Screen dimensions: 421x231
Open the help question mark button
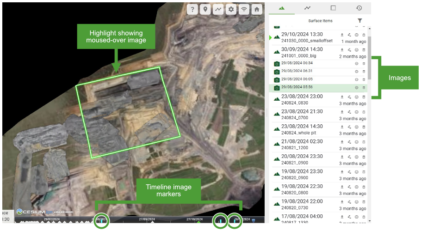(192, 9)
